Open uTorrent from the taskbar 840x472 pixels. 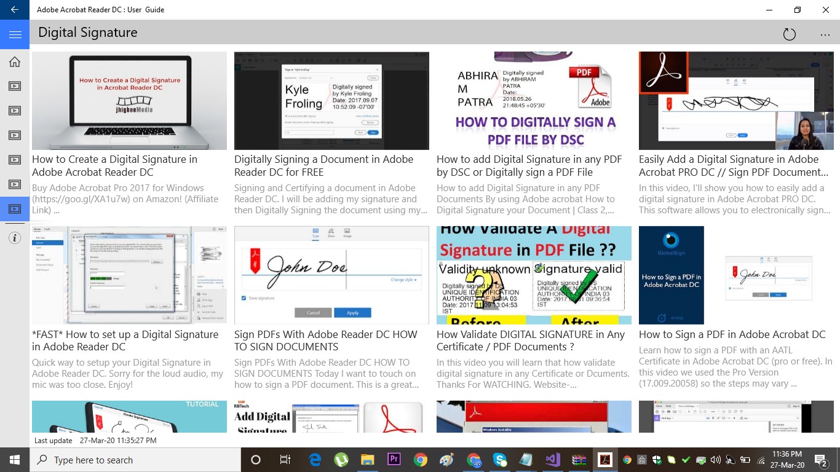341,460
